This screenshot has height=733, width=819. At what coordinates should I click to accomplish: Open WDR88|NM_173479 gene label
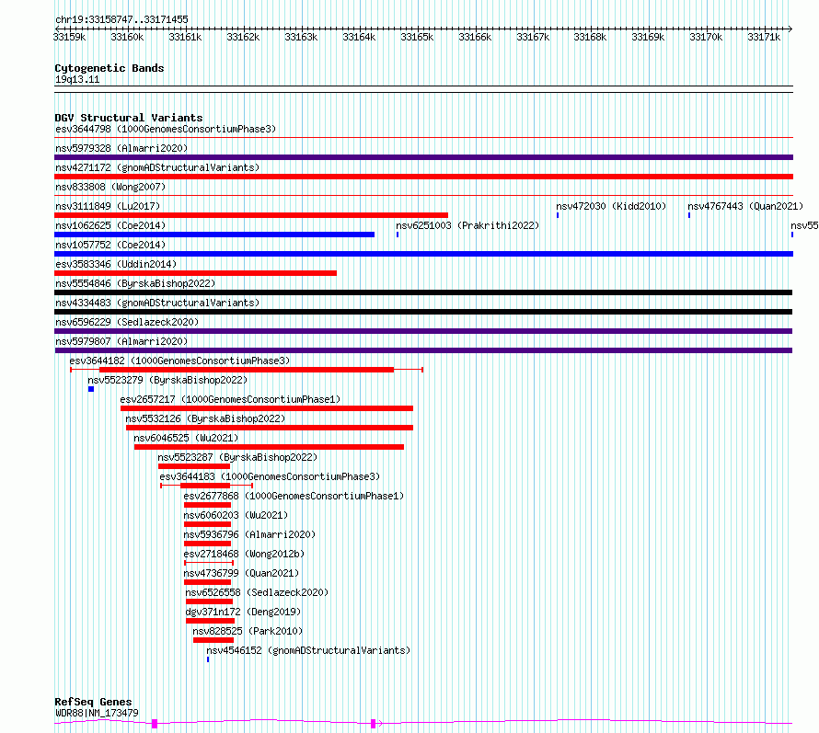coord(97,713)
